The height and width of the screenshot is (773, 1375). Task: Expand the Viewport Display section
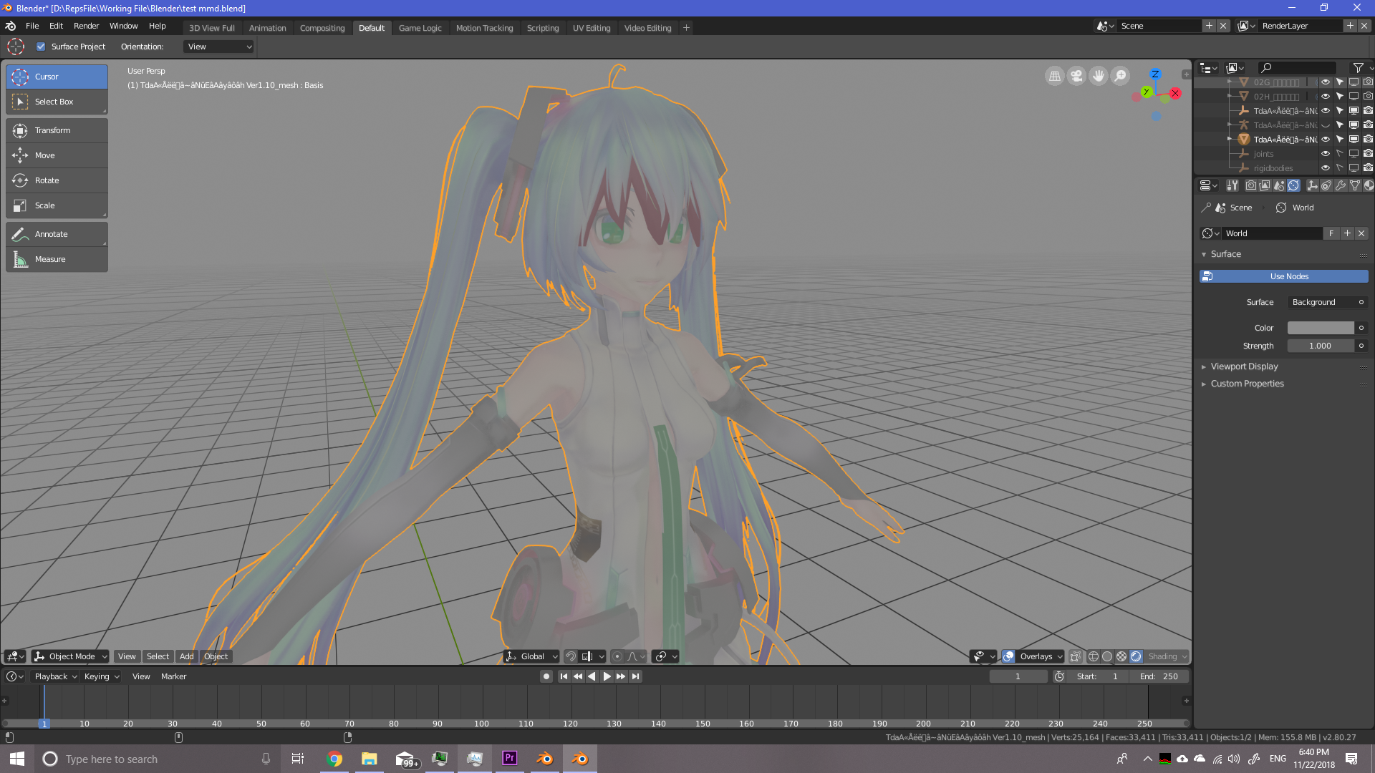click(1245, 366)
